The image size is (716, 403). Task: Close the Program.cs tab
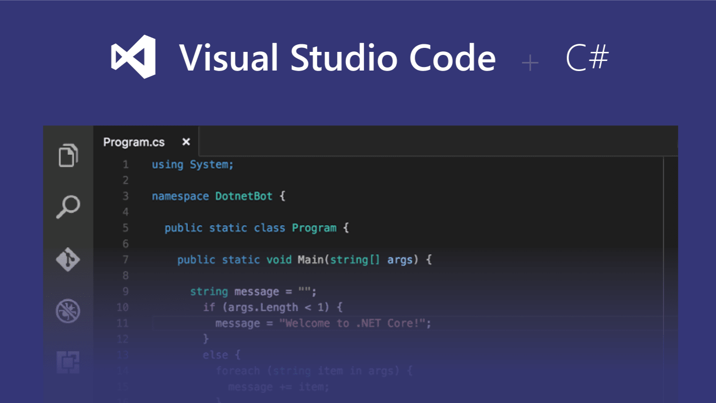186,142
